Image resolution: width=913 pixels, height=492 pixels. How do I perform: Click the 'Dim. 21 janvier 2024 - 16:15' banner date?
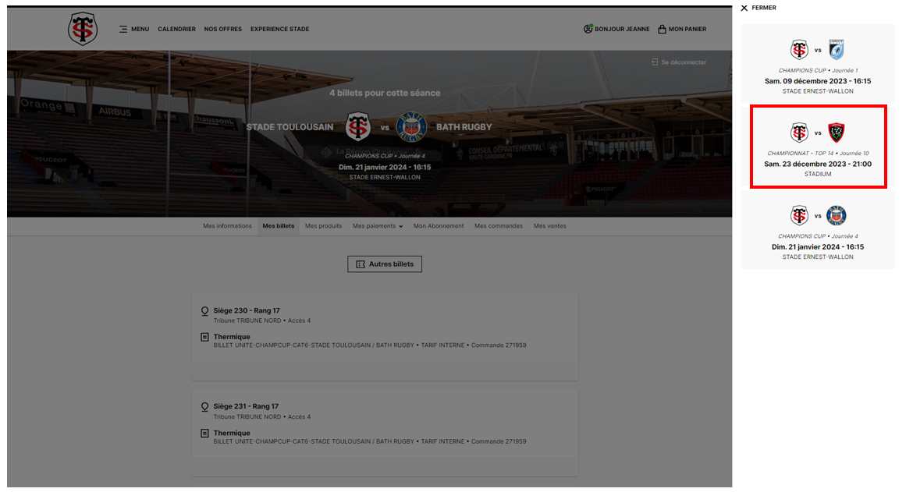(385, 168)
